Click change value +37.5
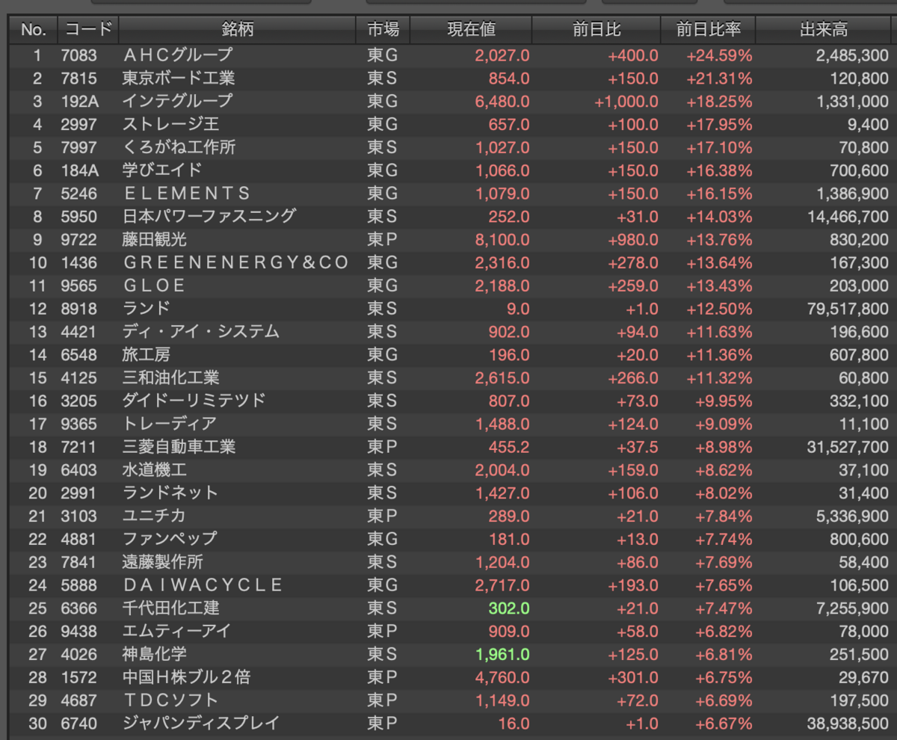This screenshot has width=897, height=740. click(637, 447)
